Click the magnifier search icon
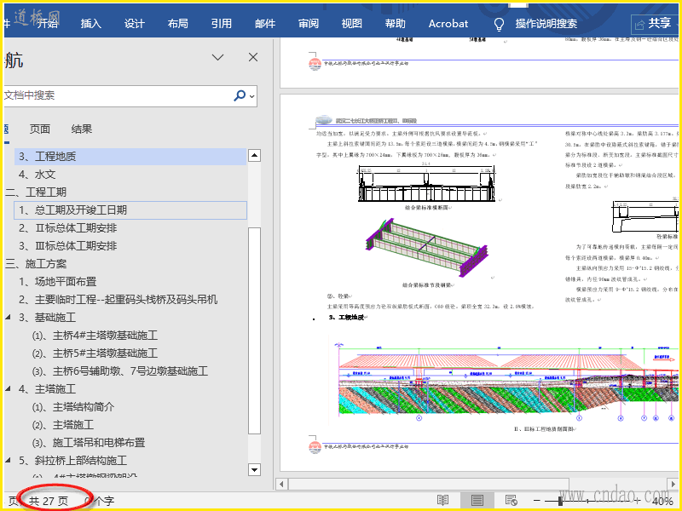 (x=240, y=95)
